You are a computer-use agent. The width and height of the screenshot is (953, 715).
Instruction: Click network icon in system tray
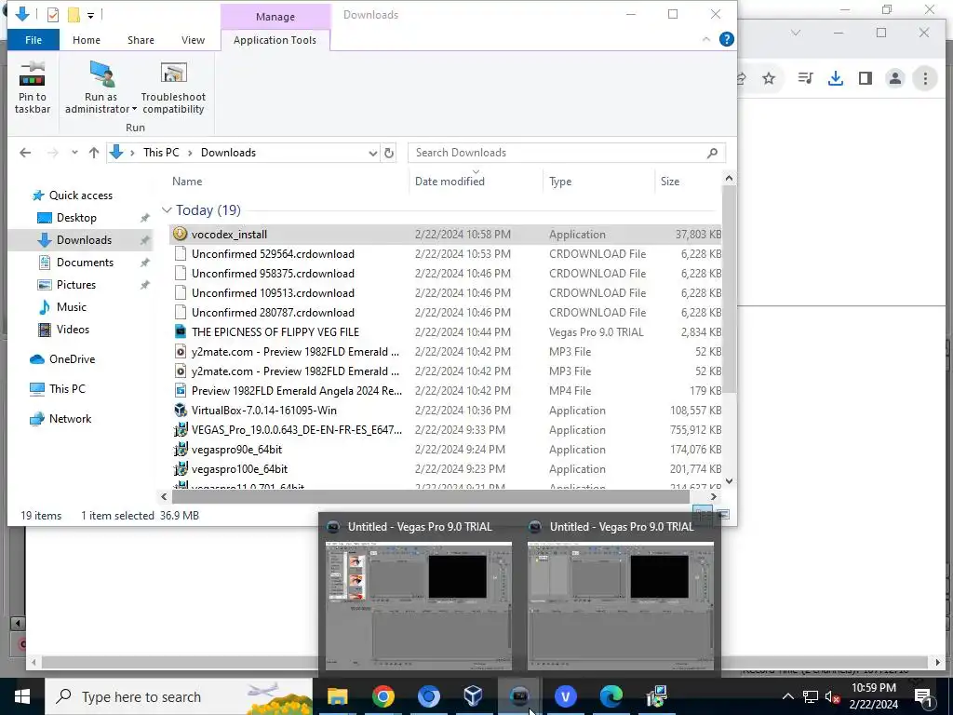pos(811,696)
